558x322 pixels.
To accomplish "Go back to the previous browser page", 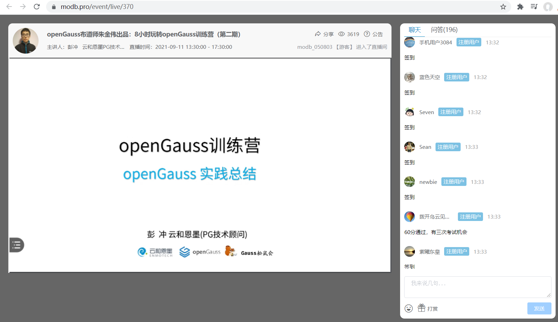I will (x=9, y=7).
